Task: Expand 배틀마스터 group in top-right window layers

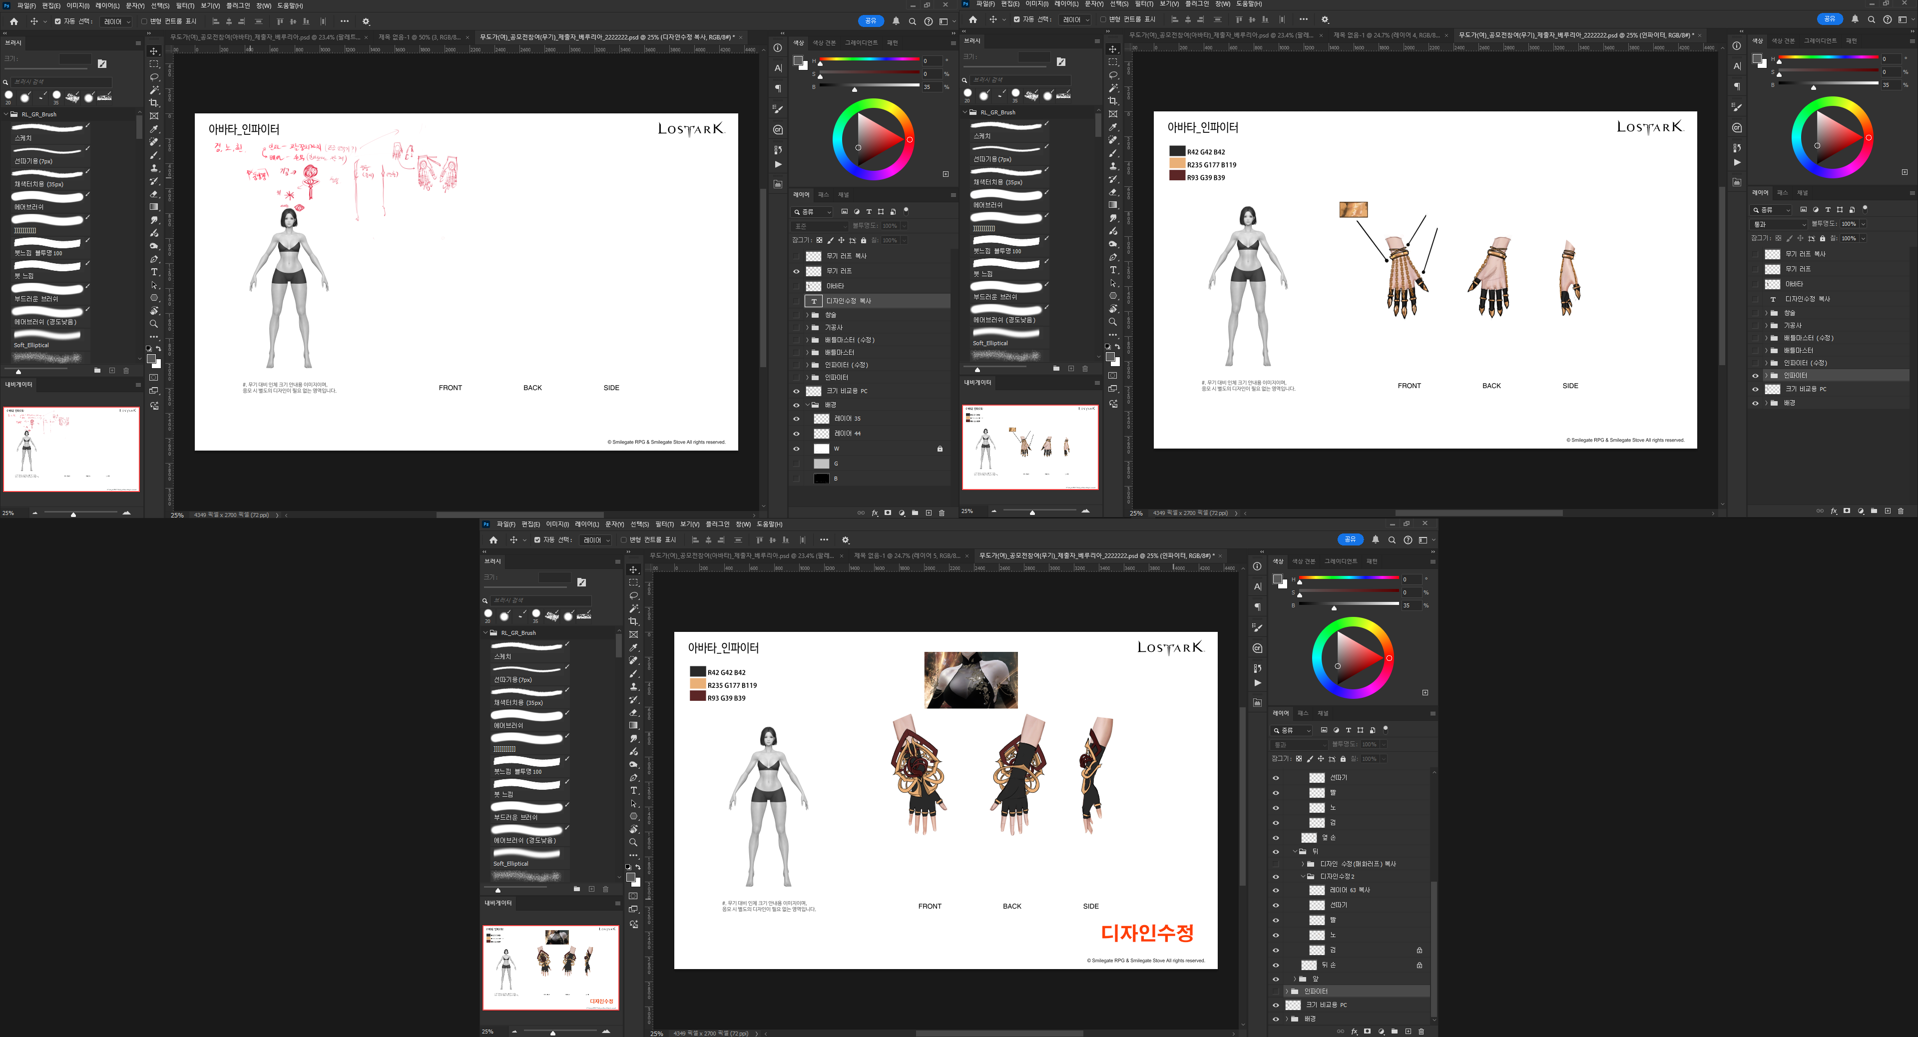Action: coord(1766,351)
